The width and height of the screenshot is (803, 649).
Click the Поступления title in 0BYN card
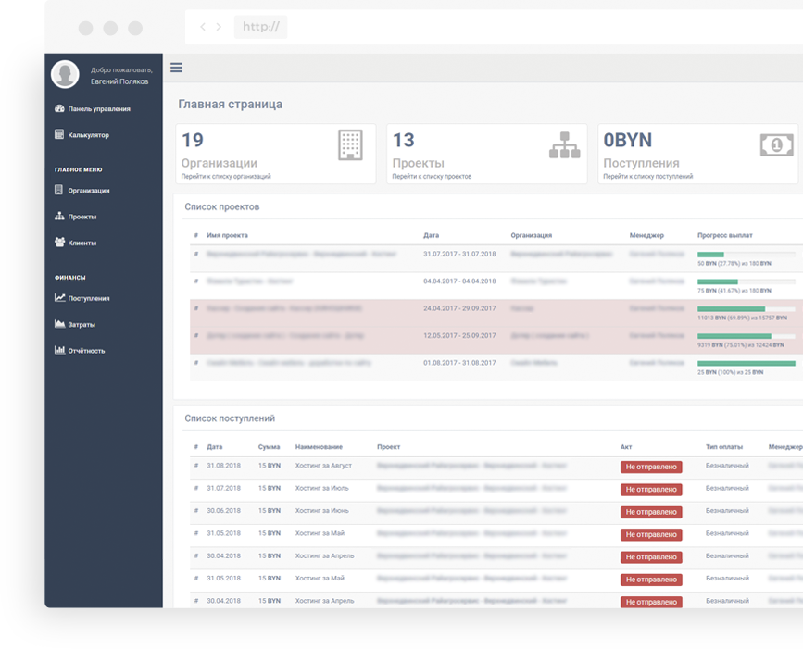641,163
